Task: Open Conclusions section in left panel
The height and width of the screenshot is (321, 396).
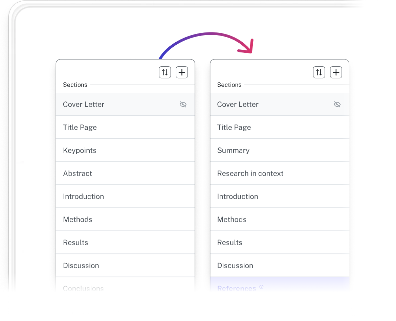Action: click(126, 285)
